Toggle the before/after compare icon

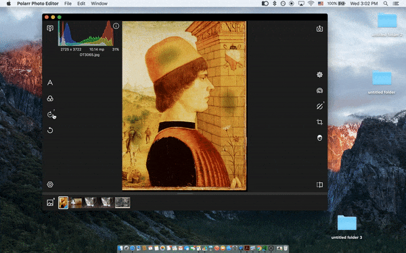(319, 184)
